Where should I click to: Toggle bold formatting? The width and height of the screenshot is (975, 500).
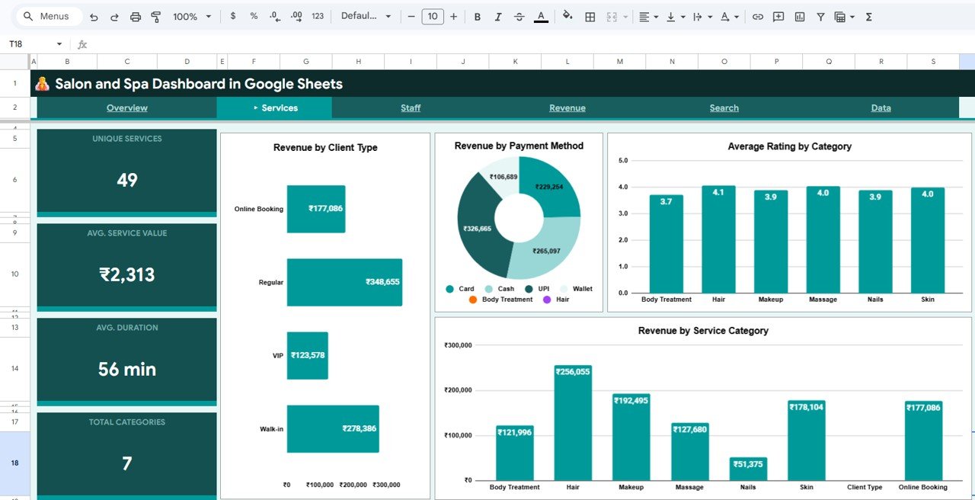(478, 15)
